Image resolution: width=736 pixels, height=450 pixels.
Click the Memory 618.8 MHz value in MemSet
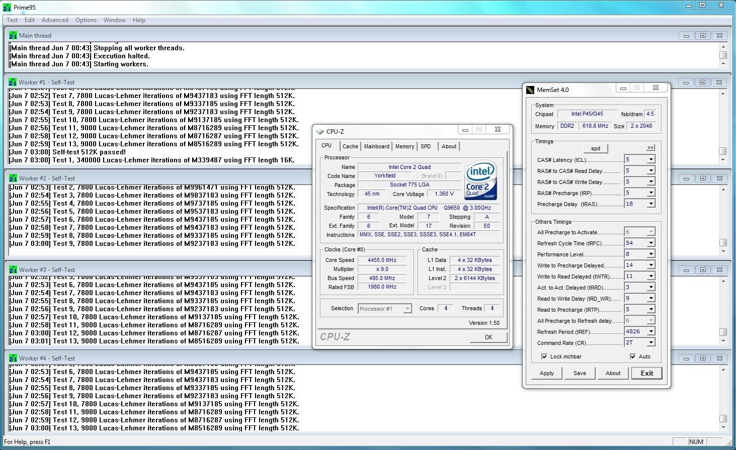(595, 126)
